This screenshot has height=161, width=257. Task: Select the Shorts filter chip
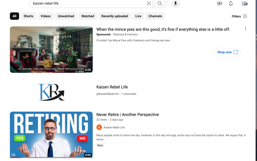pos(29,16)
